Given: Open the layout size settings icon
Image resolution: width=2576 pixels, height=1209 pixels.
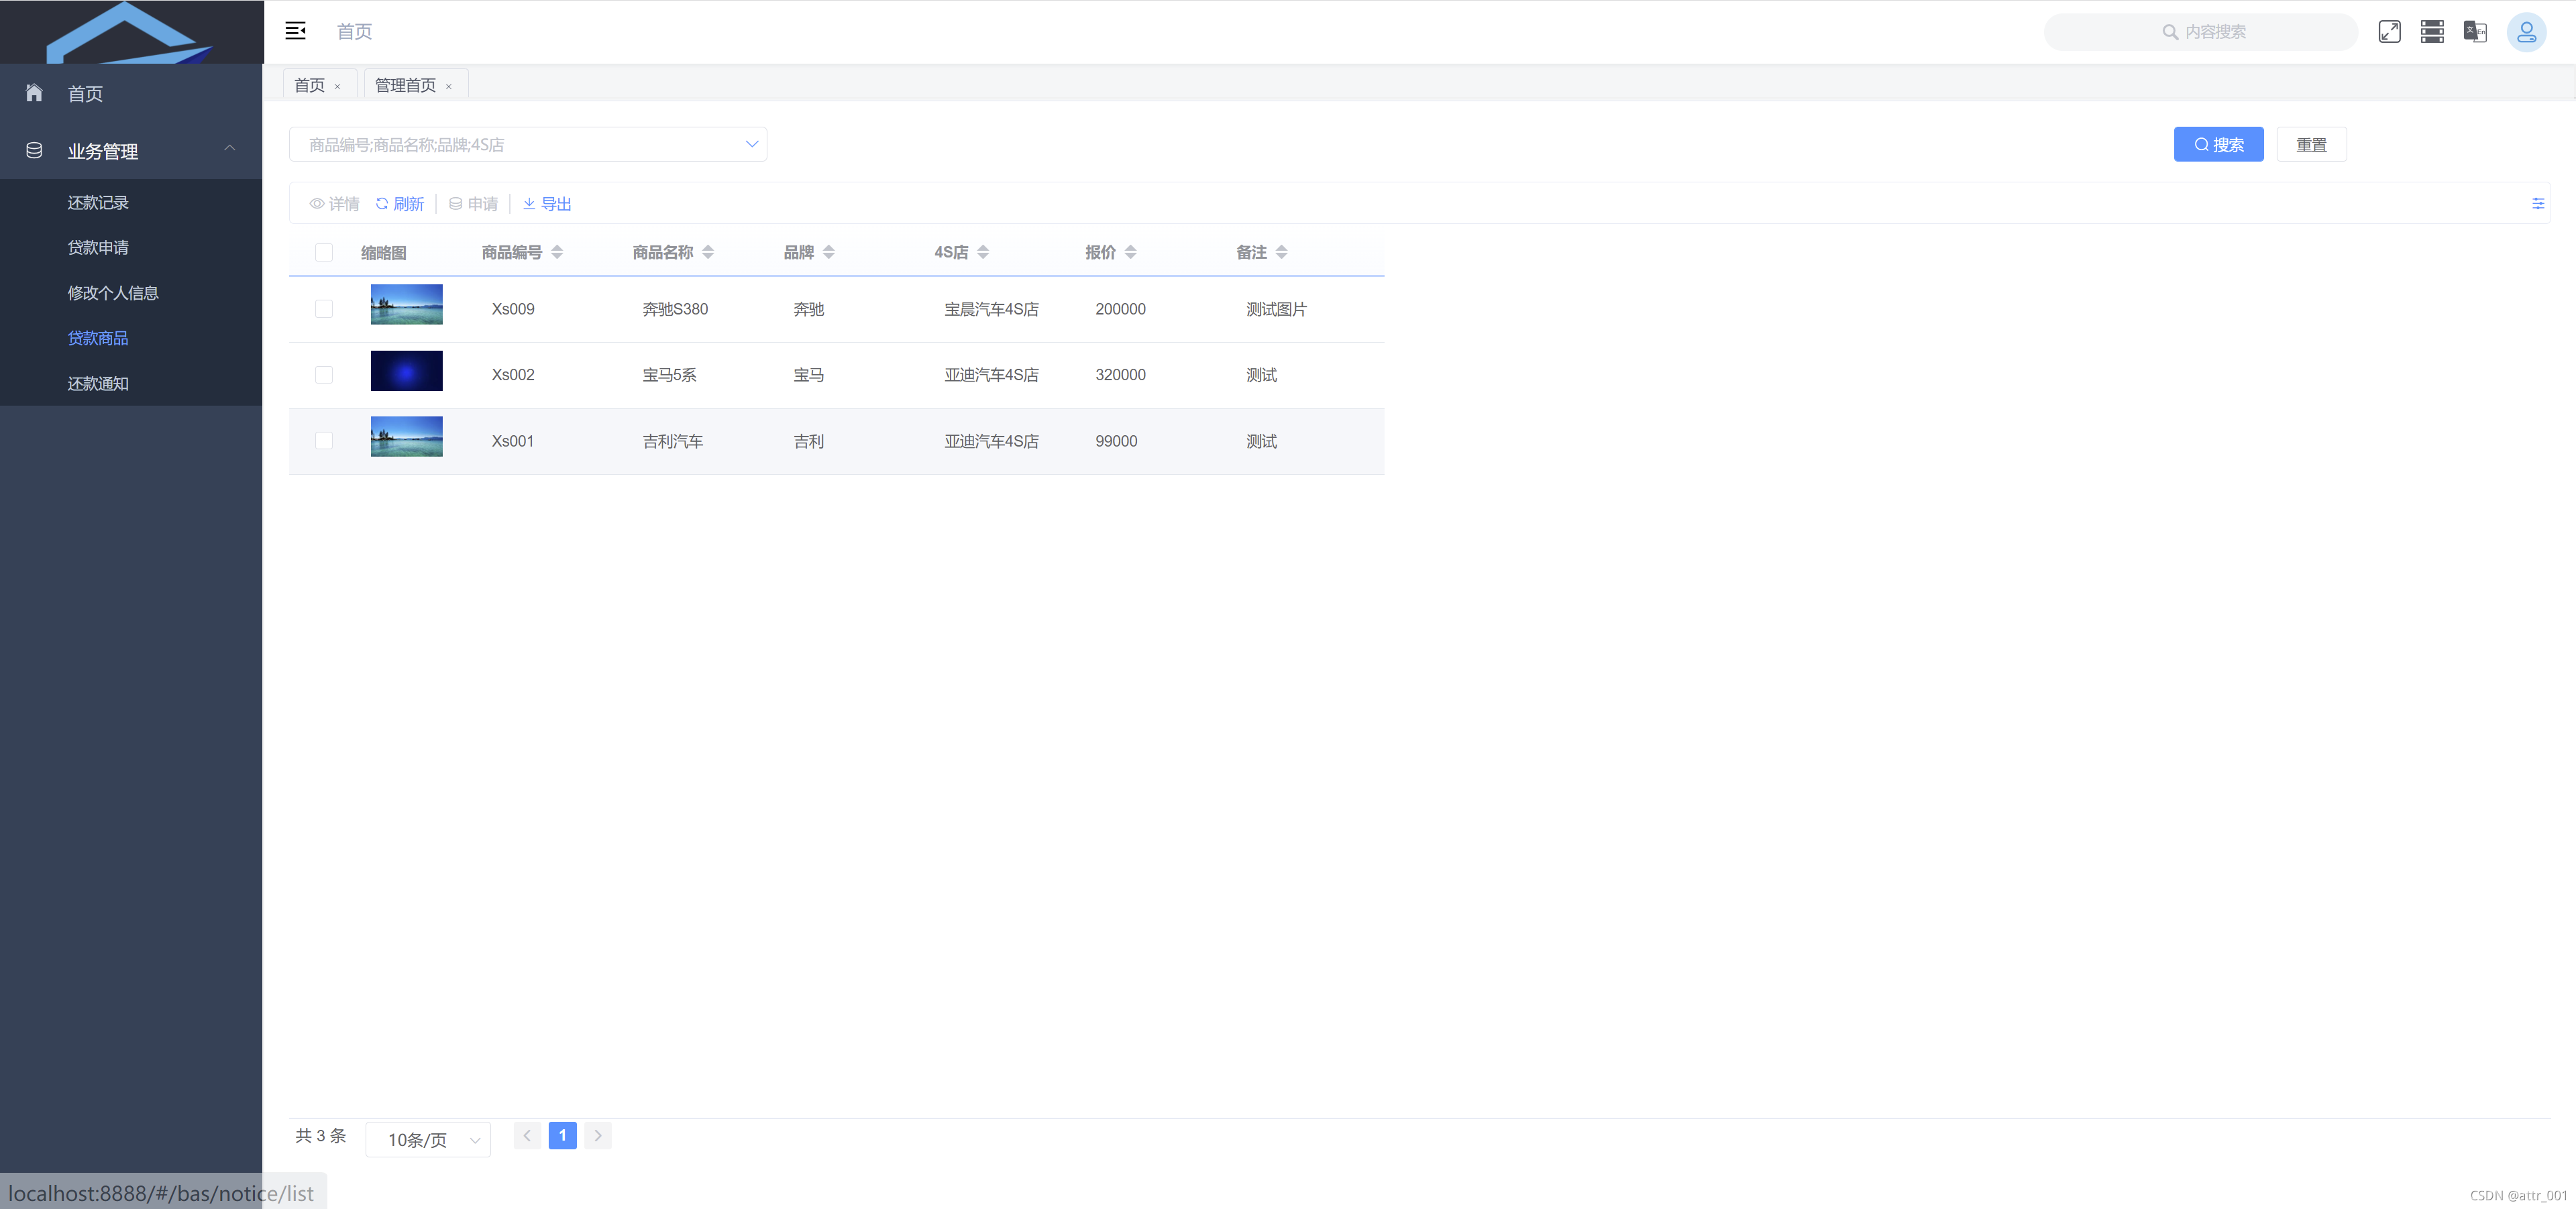Looking at the screenshot, I should (2432, 31).
